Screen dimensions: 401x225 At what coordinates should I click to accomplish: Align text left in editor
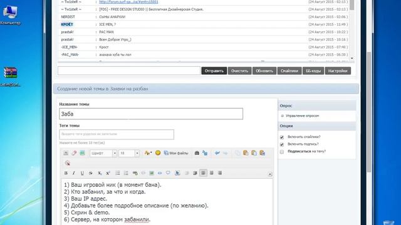(x=203, y=173)
